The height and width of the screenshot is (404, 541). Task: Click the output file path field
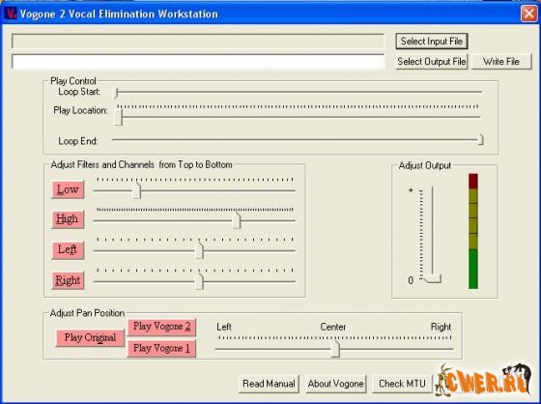pyautogui.click(x=198, y=62)
